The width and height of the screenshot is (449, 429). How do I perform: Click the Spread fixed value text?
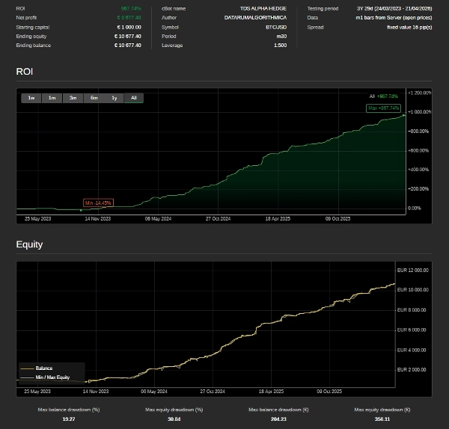point(409,27)
